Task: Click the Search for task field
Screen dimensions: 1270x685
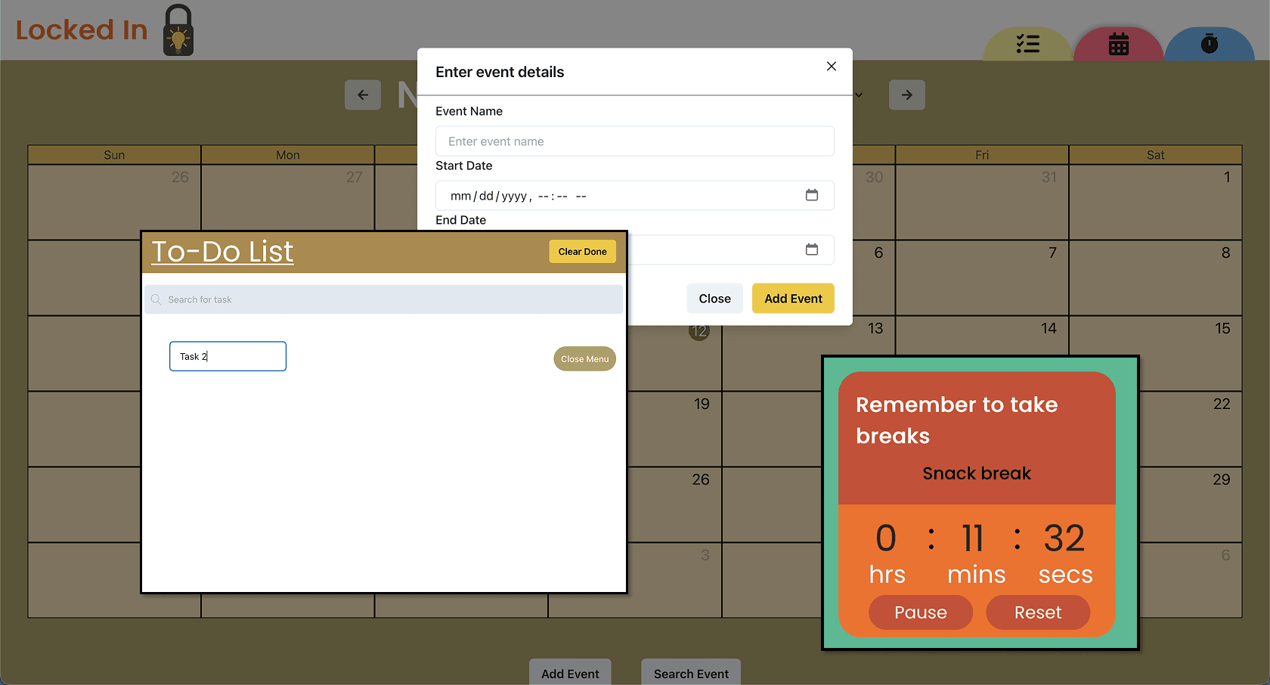Action: 384,299
